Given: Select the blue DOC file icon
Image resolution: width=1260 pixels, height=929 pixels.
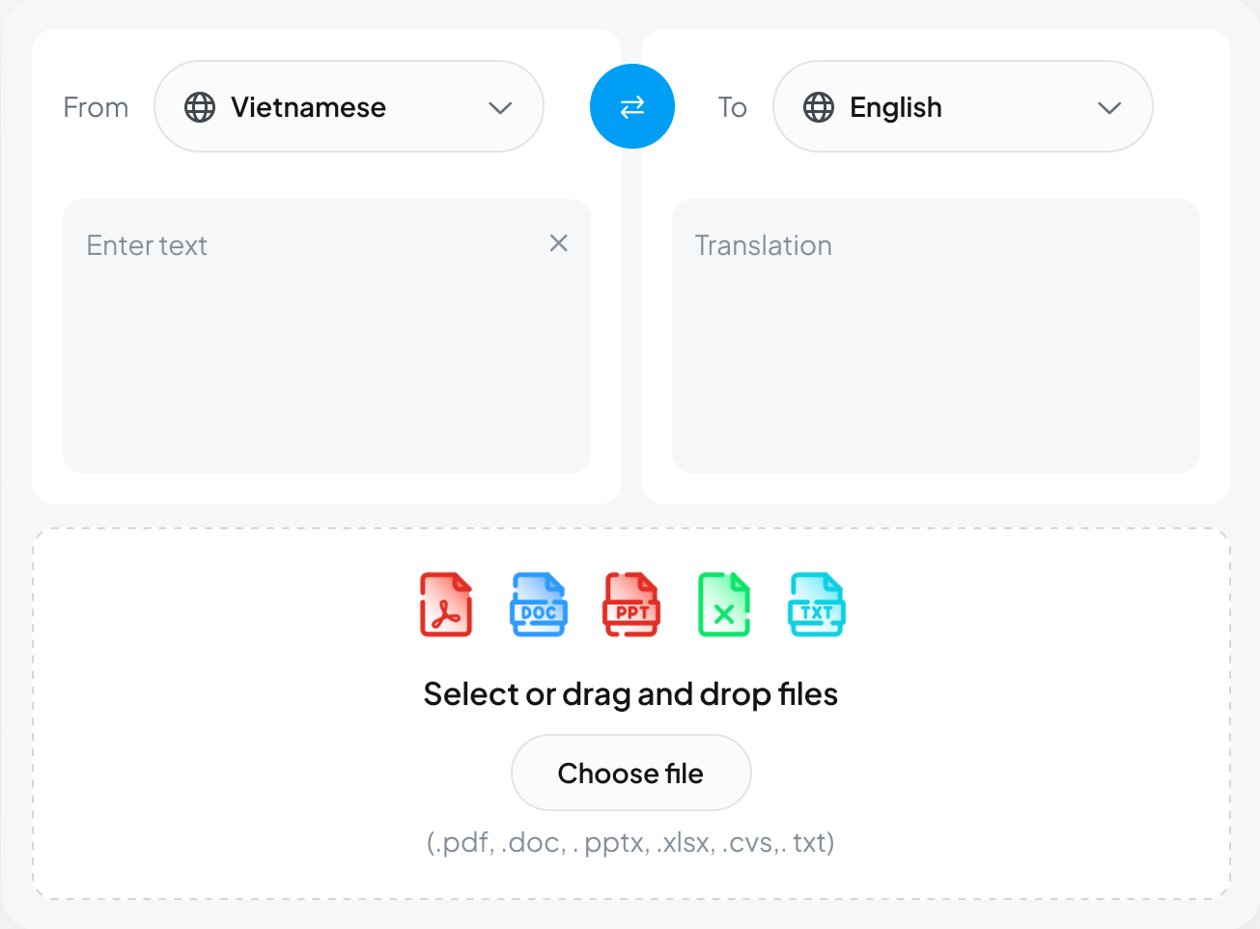Looking at the screenshot, I should [x=539, y=604].
